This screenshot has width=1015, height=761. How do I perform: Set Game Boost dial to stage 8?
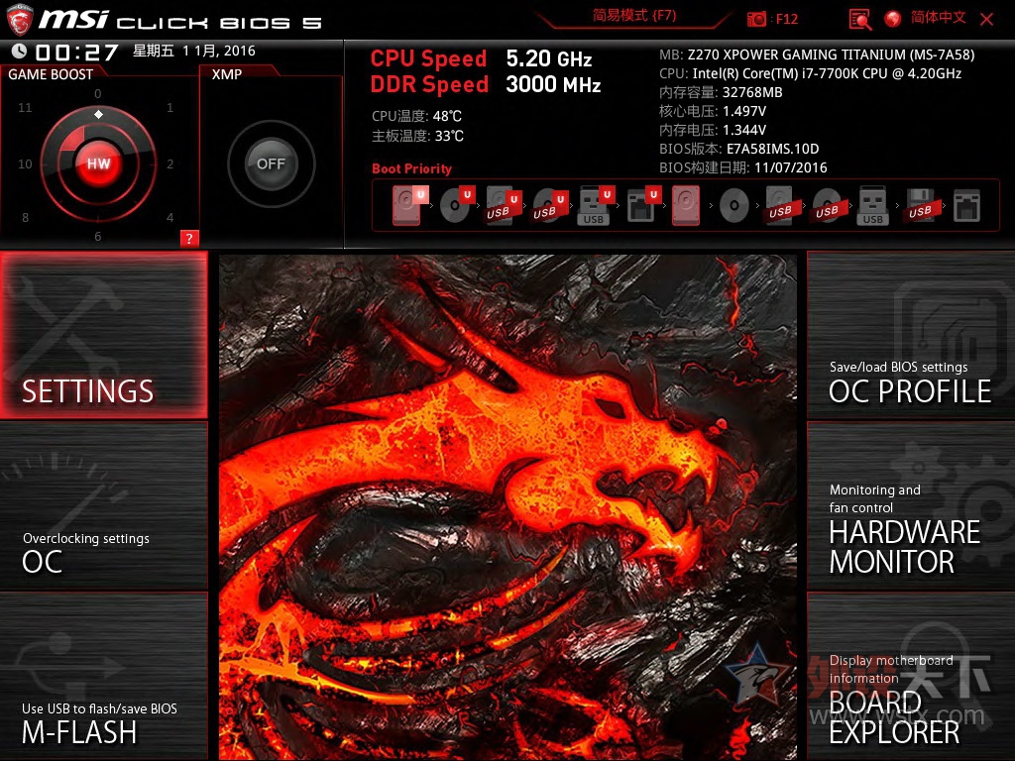[x=25, y=217]
